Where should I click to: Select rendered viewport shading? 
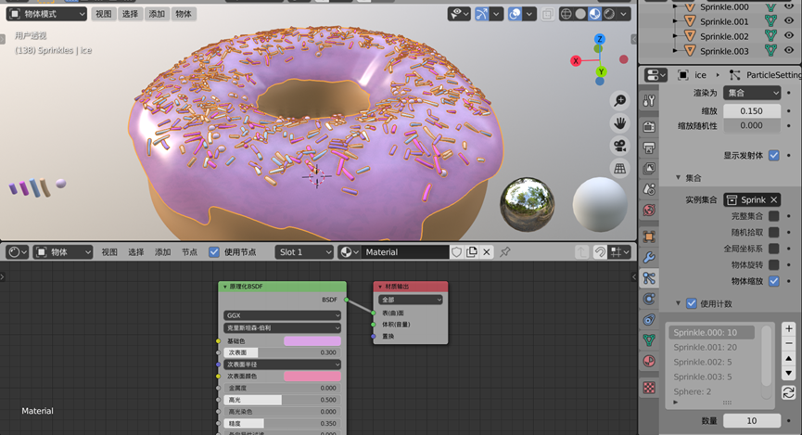(608, 14)
